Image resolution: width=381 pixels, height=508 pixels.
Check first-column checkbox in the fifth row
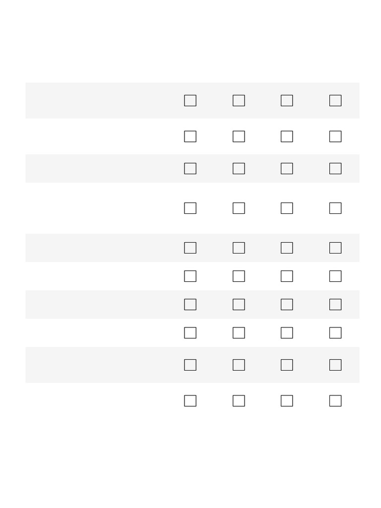[190, 248]
